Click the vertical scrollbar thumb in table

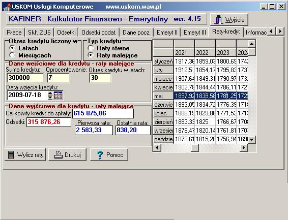coord(252,52)
